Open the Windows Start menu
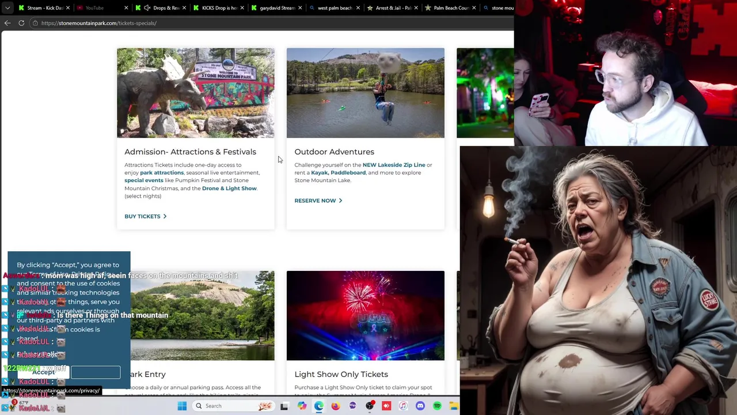 tap(182, 406)
